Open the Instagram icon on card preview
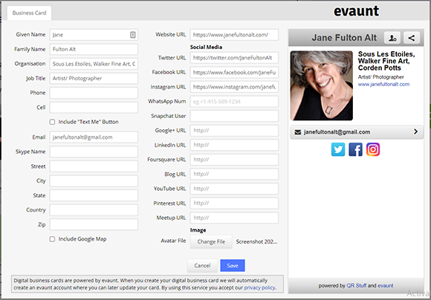 click(x=373, y=149)
